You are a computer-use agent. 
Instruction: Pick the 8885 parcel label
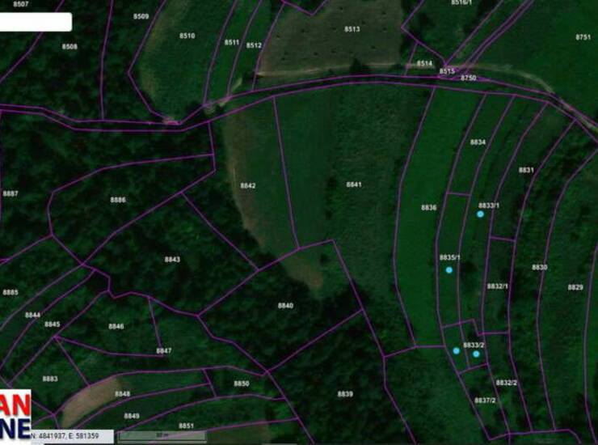pyautogui.click(x=11, y=292)
